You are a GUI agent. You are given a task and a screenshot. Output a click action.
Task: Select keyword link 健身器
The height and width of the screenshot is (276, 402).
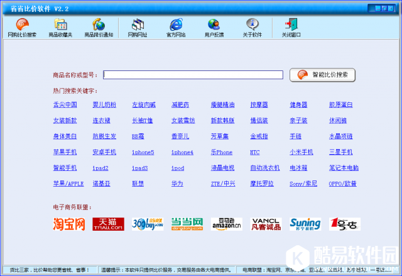pos(298,104)
